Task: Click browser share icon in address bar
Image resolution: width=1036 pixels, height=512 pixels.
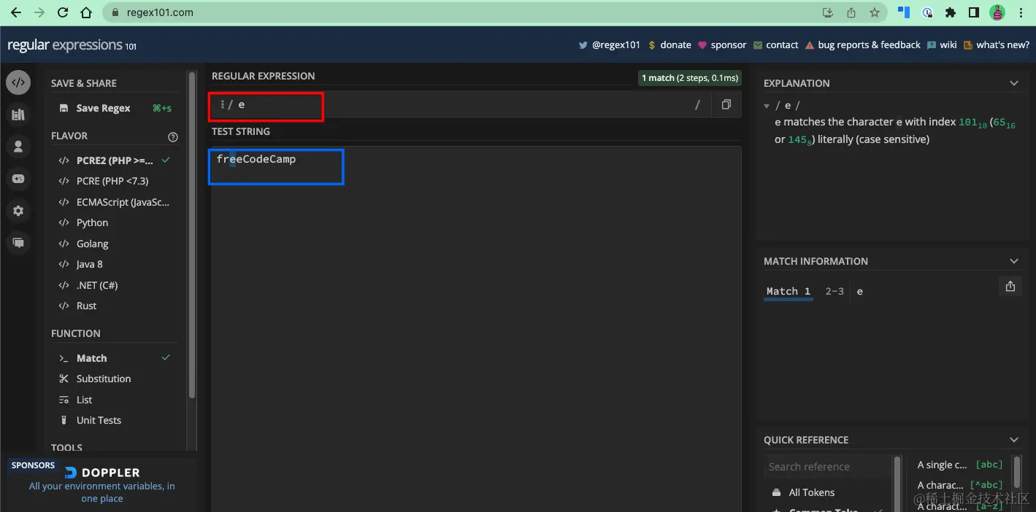Action: (x=851, y=12)
